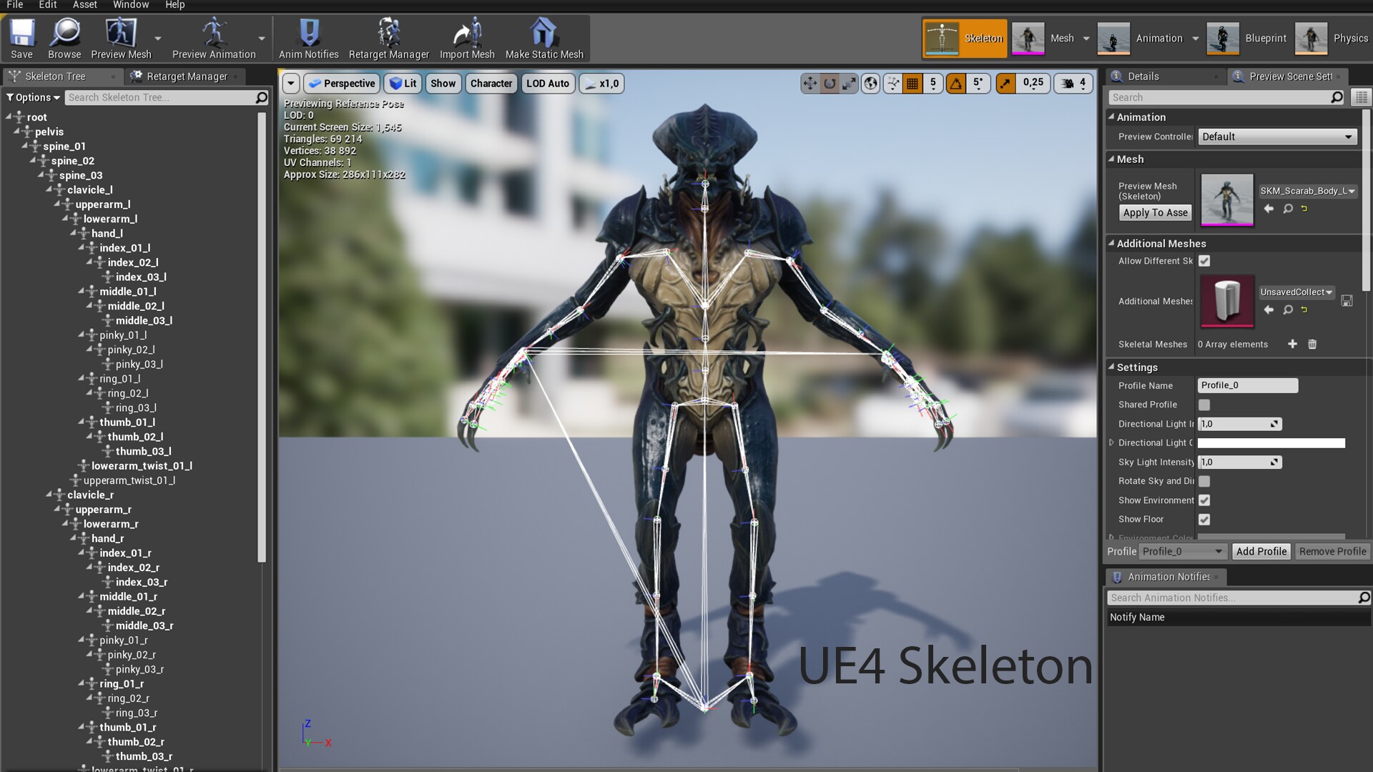Empty the Skeletal Meshes array trash icon

(x=1312, y=344)
